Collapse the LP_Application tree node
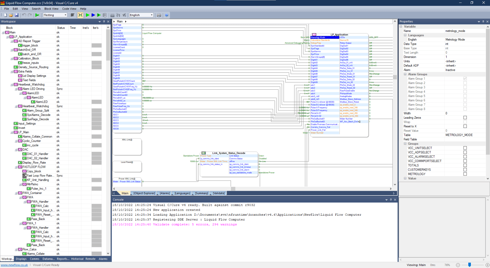The image size is (490, 268). pyautogui.click(x=7, y=37)
